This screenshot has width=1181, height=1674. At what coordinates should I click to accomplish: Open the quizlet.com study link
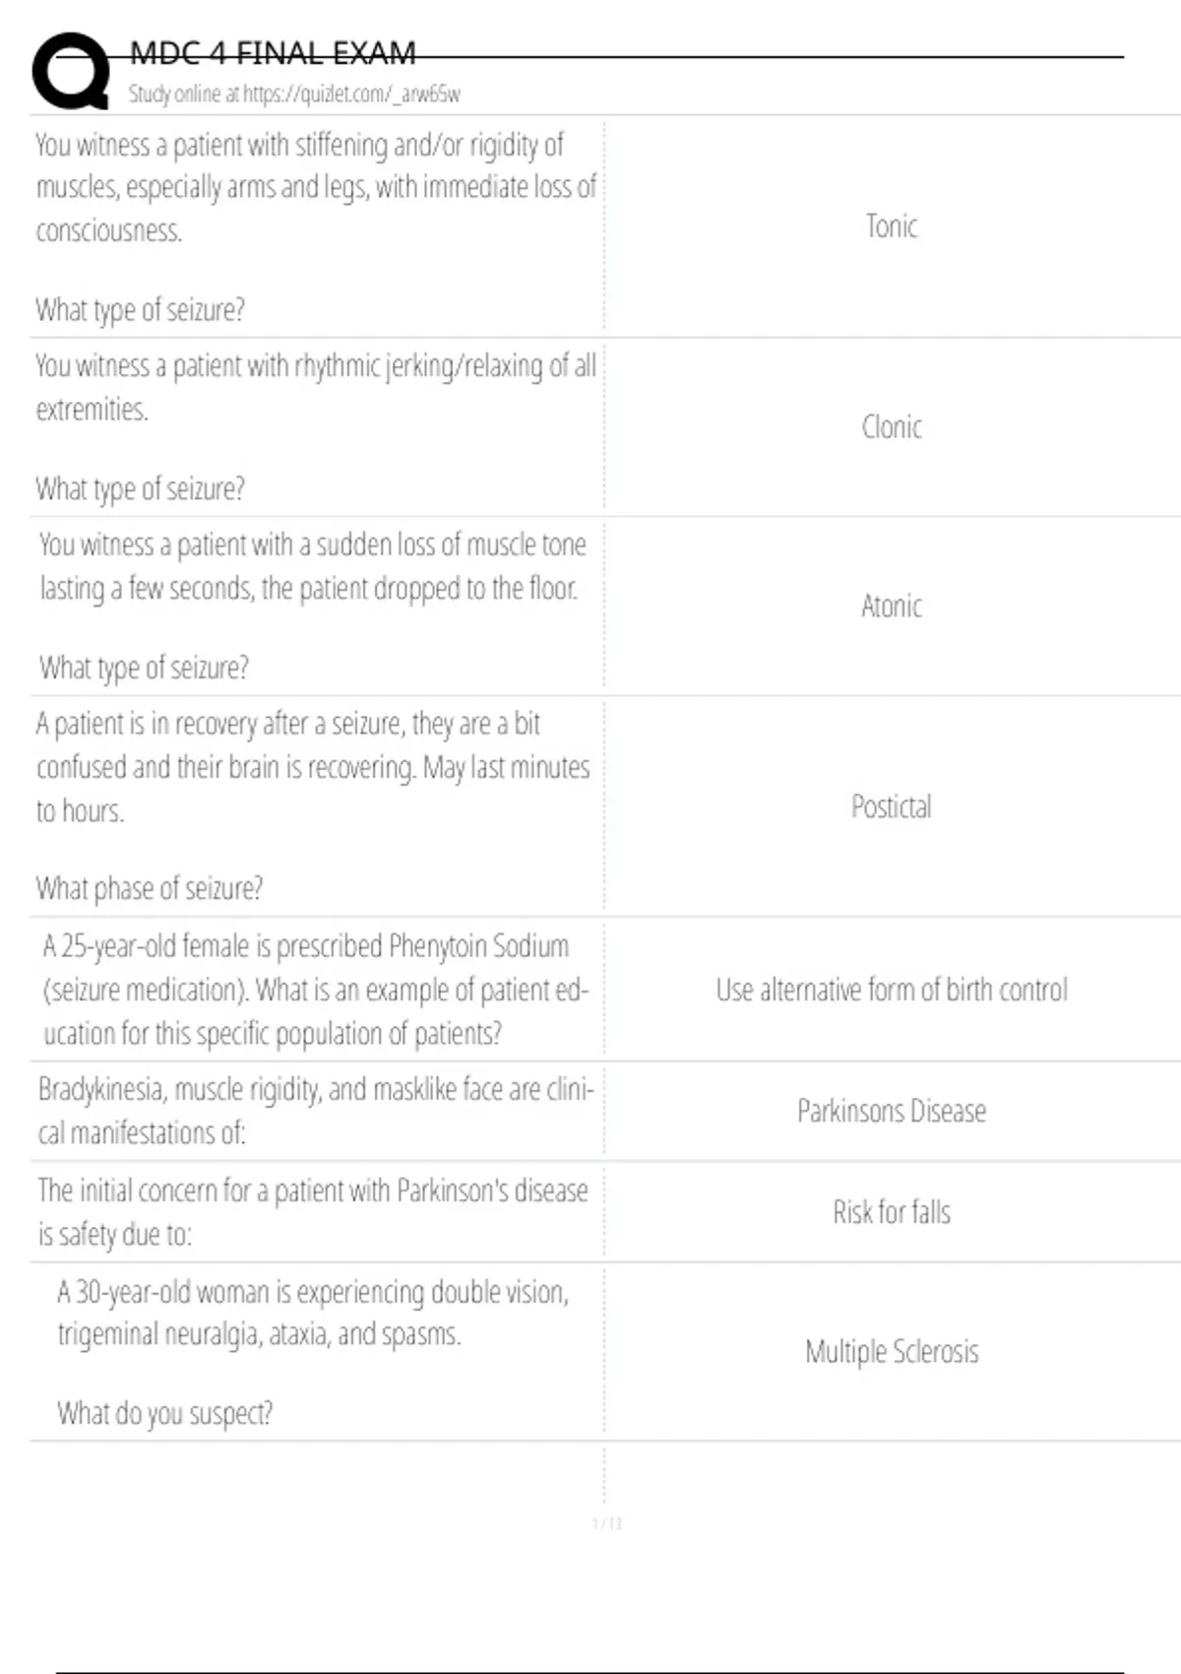pos(294,95)
